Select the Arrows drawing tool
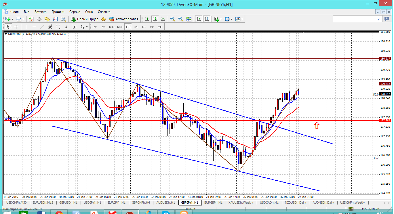The height and width of the screenshot is (214, 394). click(82, 27)
